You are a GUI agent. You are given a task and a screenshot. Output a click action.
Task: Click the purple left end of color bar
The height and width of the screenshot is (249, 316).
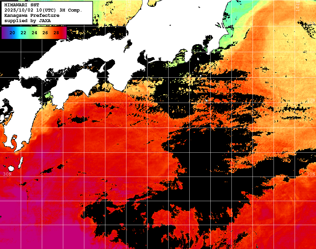[4, 33]
